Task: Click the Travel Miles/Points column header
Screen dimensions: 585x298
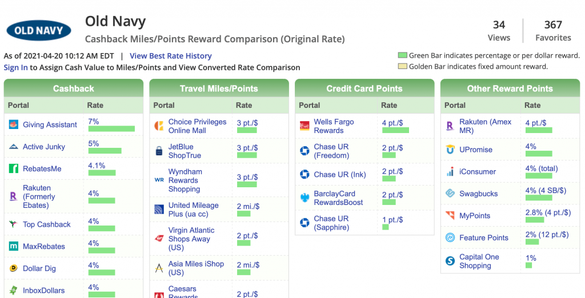Action: (219, 88)
